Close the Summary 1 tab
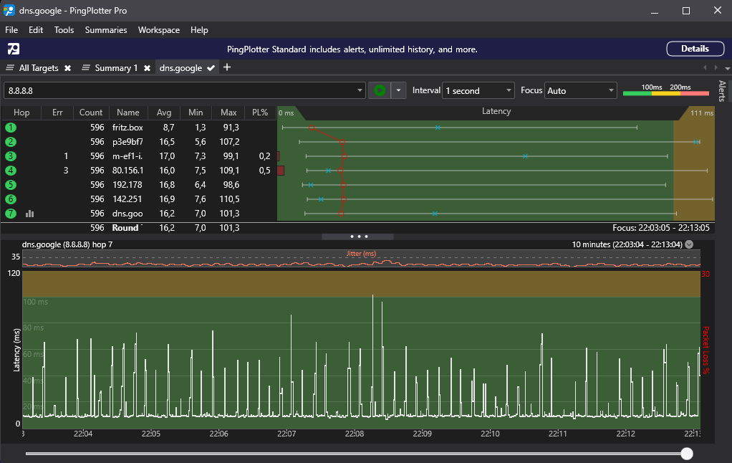This screenshot has height=463, width=732. [147, 68]
